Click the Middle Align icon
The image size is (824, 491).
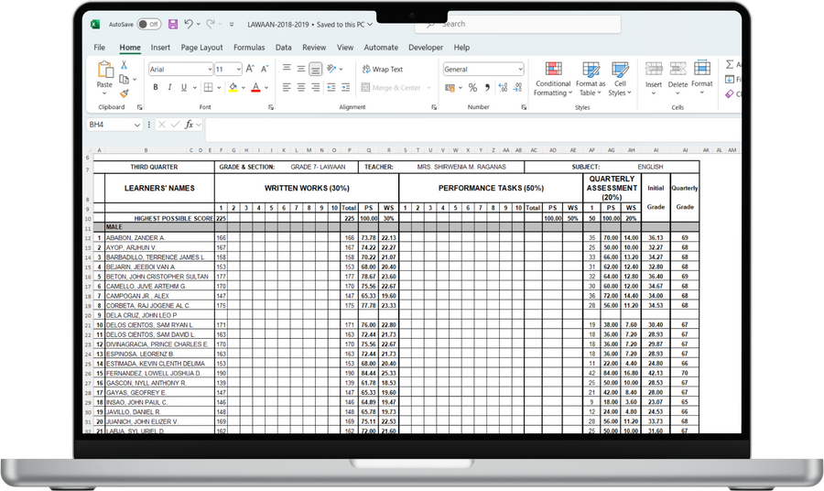[301, 69]
